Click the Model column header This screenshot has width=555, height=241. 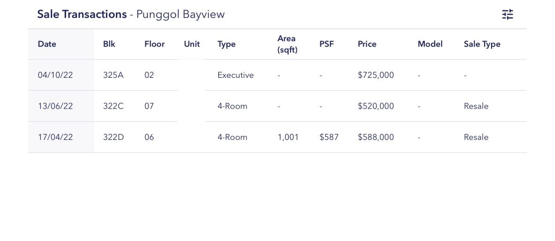pyautogui.click(x=430, y=44)
